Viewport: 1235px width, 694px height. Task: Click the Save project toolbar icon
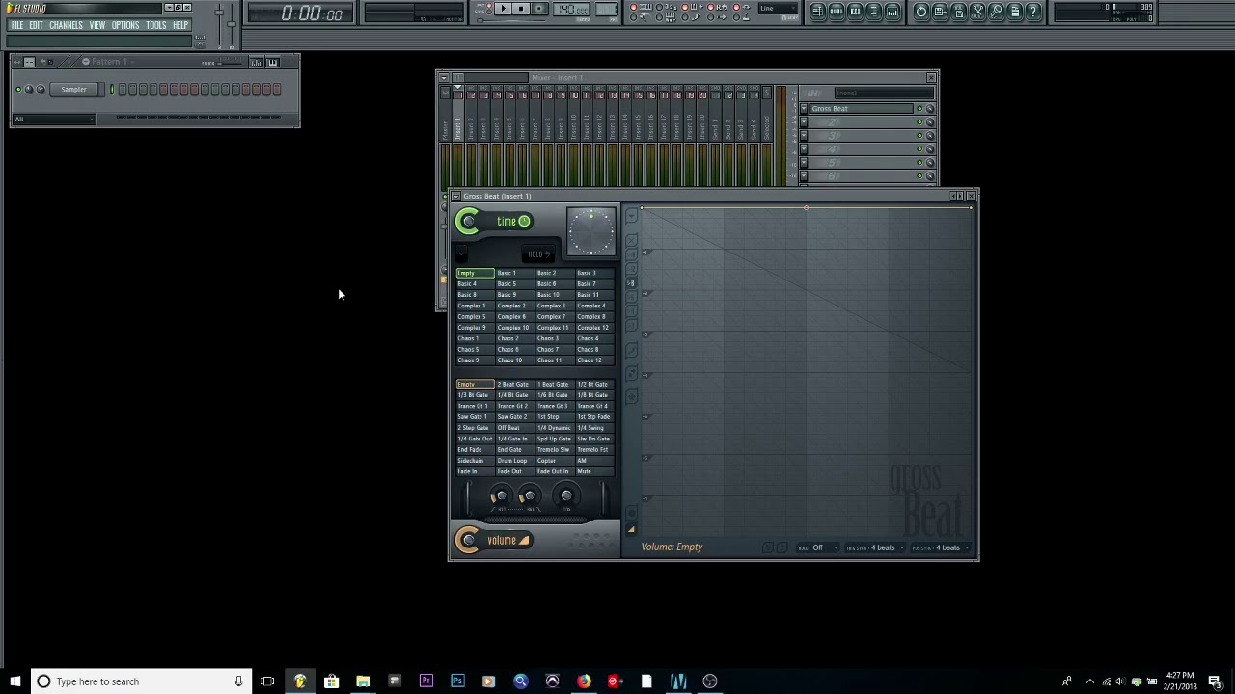(x=940, y=12)
